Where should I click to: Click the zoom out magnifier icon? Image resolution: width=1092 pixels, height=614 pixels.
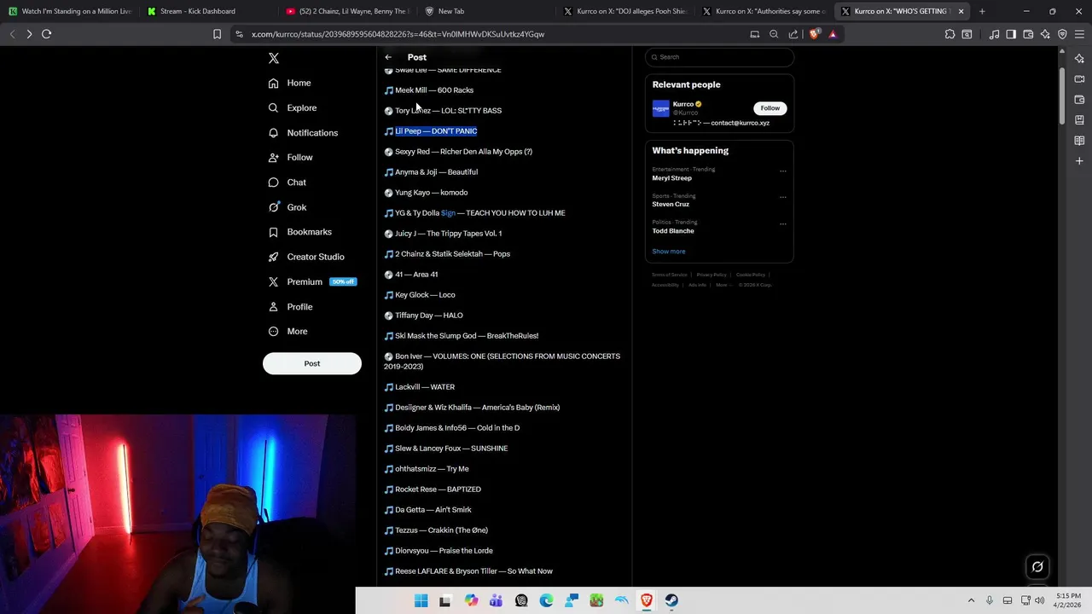point(774,34)
